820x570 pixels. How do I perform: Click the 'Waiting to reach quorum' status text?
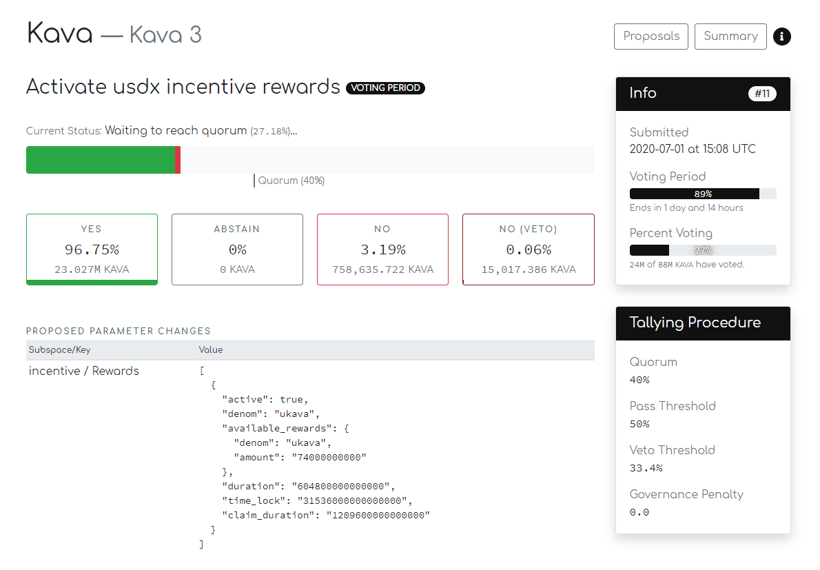click(176, 131)
